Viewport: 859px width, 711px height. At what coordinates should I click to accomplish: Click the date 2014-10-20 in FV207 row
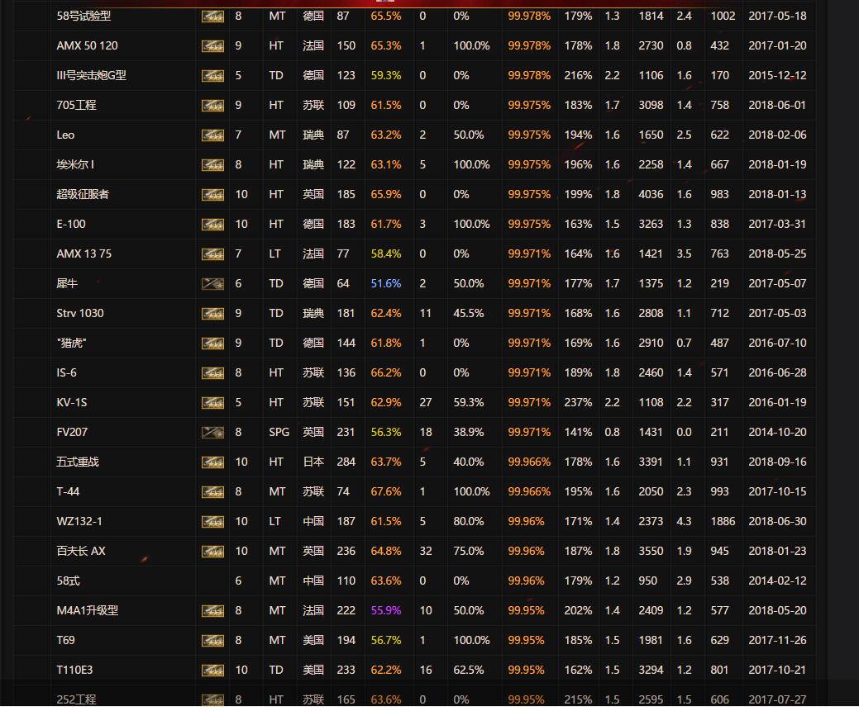pyautogui.click(x=777, y=432)
